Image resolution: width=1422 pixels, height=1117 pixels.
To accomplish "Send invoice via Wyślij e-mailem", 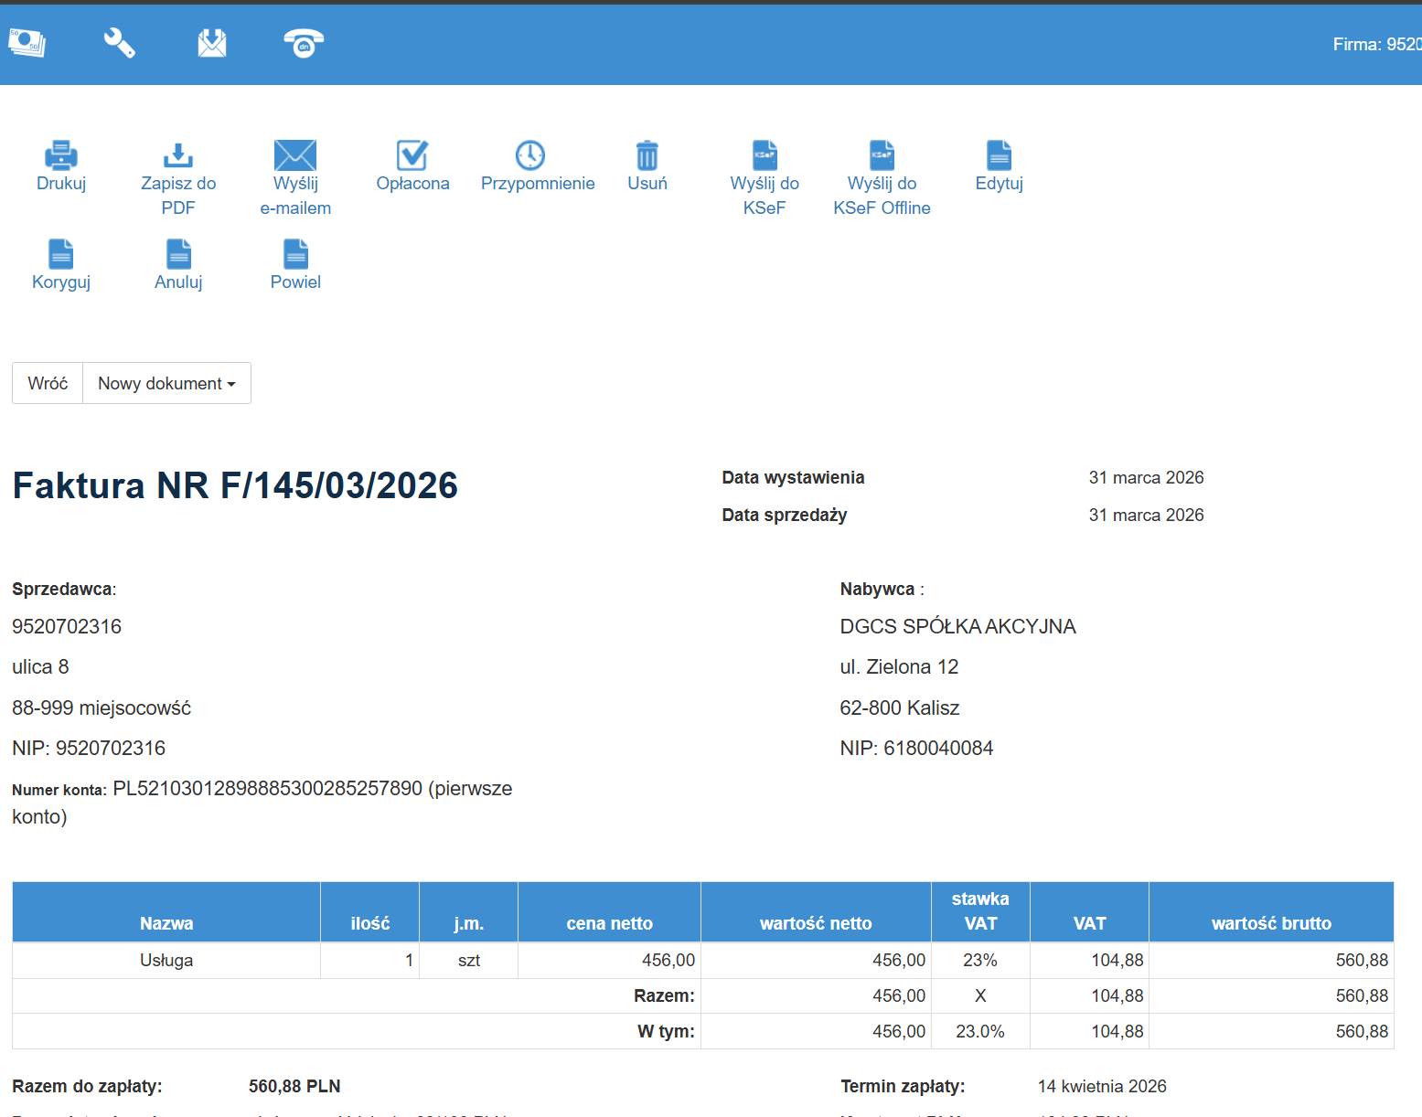I will [295, 155].
